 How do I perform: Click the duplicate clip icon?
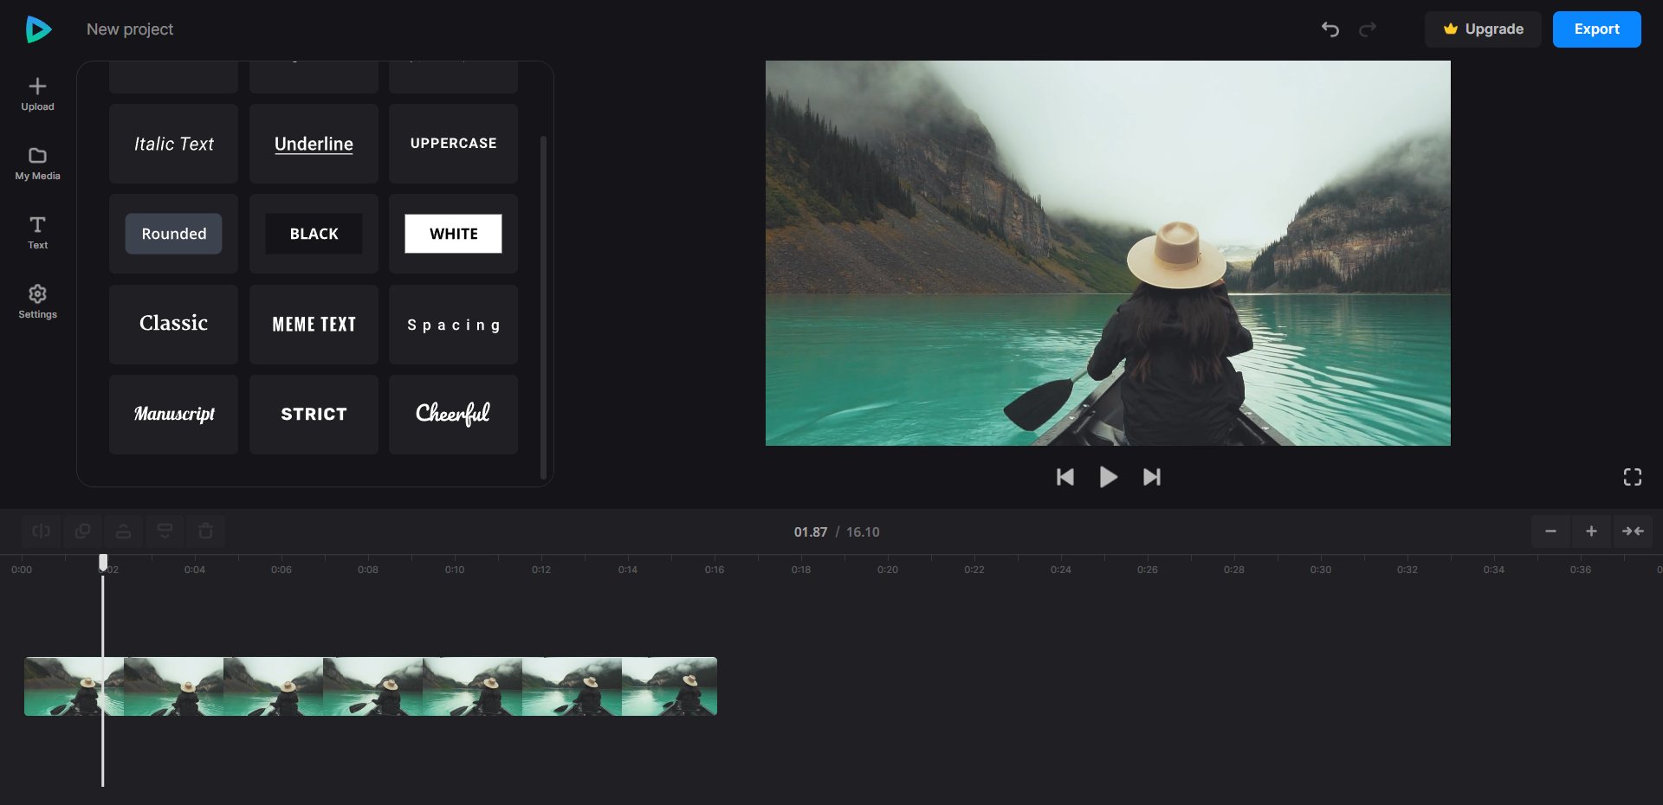coord(82,531)
